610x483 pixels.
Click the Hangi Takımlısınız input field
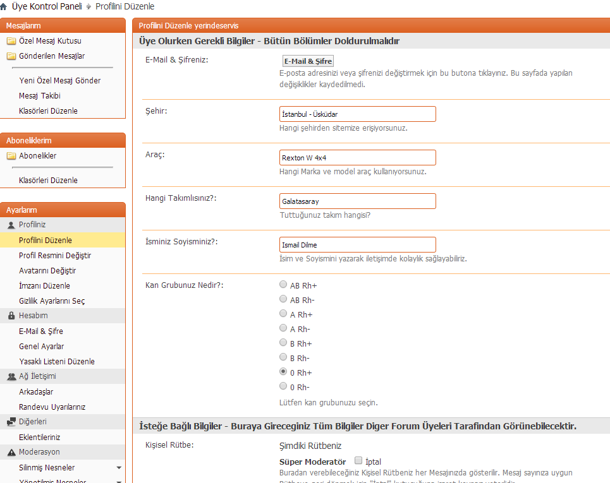pos(358,201)
